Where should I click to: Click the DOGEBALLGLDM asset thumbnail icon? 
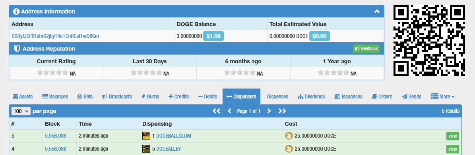[146, 136]
